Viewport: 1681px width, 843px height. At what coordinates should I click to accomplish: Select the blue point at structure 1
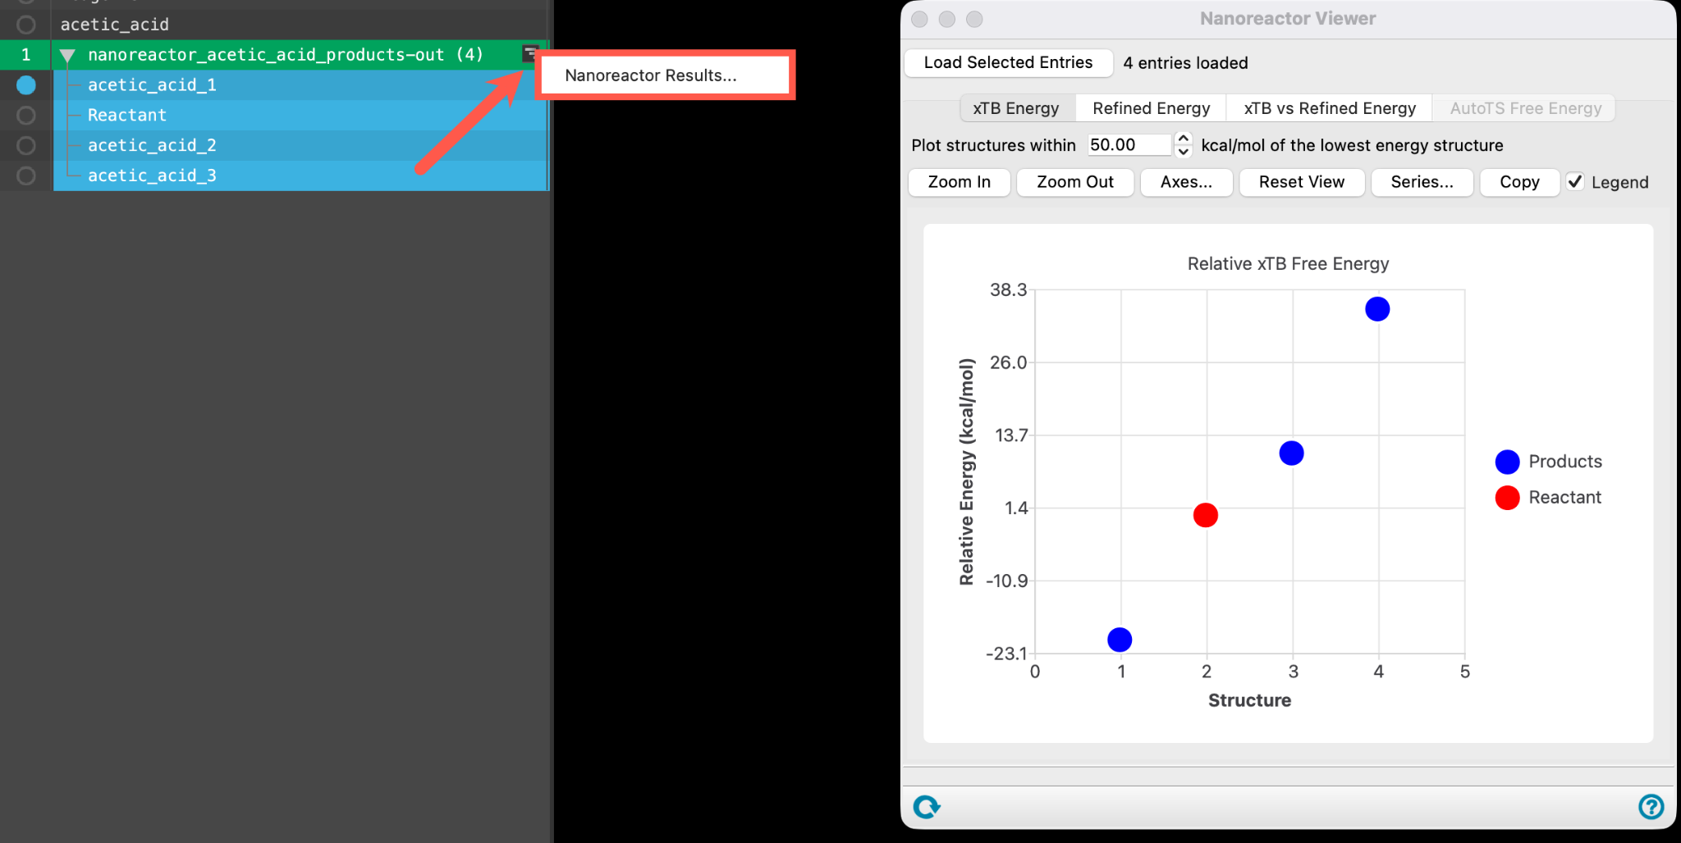(1120, 640)
